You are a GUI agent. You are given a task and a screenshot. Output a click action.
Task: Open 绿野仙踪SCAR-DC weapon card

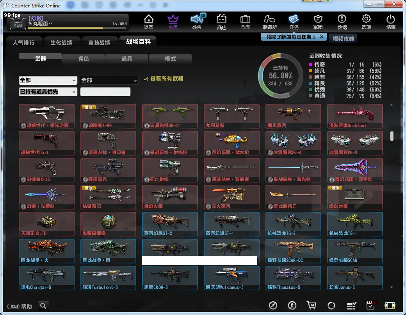tap(293, 251)
